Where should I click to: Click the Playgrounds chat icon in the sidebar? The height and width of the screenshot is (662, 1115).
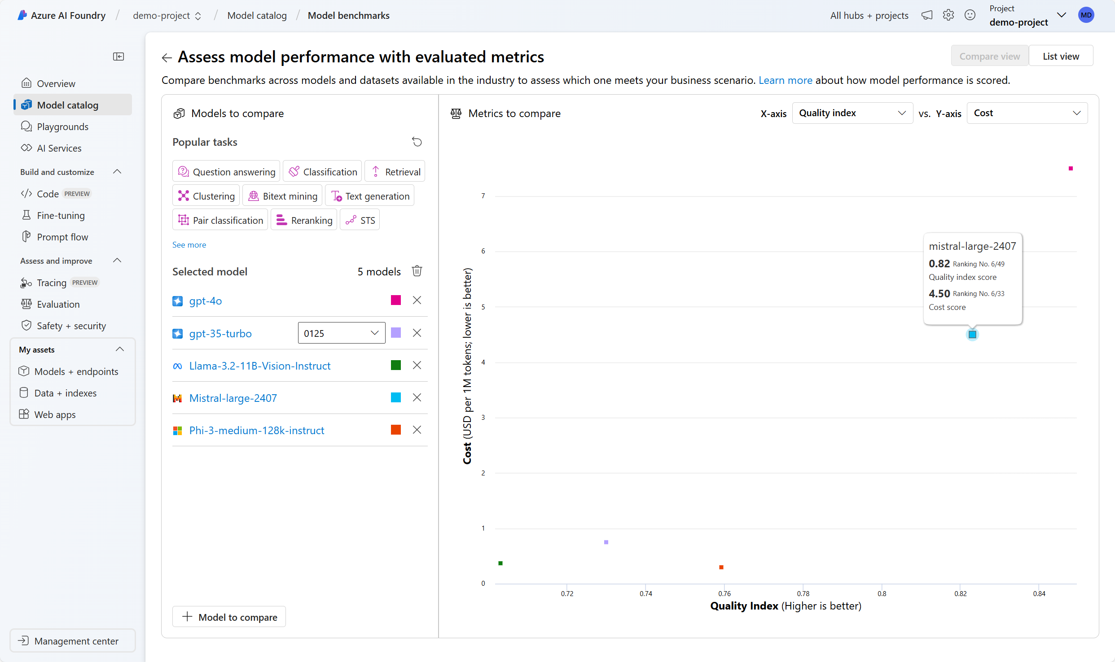click(26, 126)
